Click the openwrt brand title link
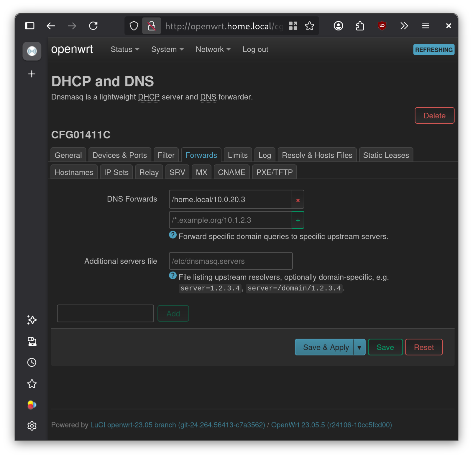473x457 pixels. (72, 49)
